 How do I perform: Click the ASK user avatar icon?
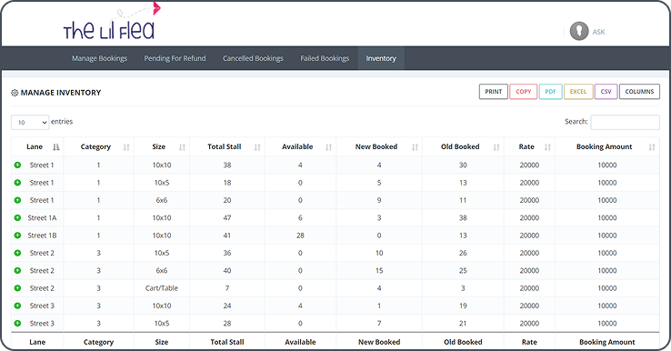pos(579,31)
